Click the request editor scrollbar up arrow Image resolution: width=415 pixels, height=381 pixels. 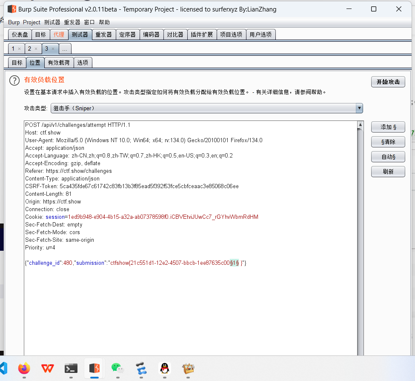[360, 124]
